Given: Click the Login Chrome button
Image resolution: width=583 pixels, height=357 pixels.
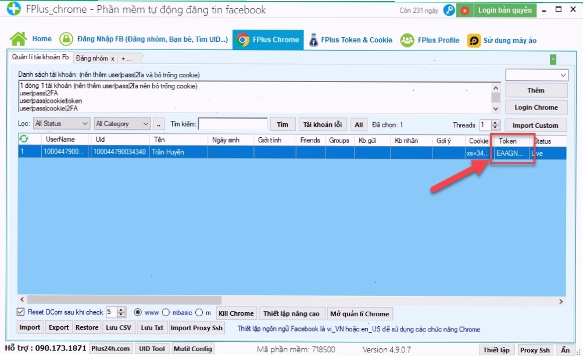Looking at the screenshot, I should (x=536, y=108).
